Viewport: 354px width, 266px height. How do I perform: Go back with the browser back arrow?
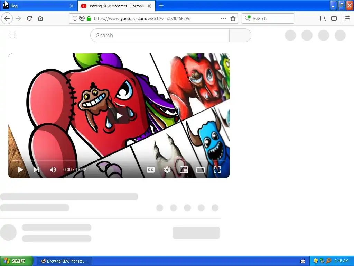pos(7,19)
